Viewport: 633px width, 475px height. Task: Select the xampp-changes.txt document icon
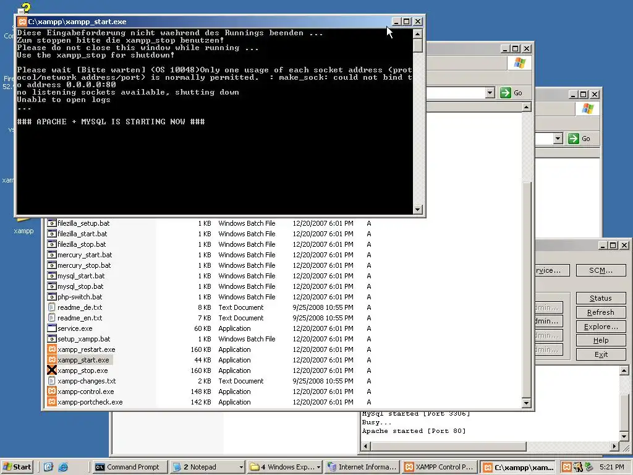[52, 380]
